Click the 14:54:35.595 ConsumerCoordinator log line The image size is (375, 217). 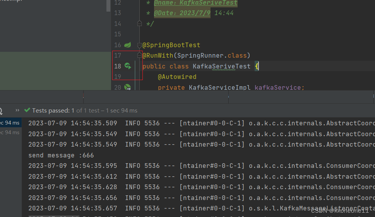pos(201,166)
